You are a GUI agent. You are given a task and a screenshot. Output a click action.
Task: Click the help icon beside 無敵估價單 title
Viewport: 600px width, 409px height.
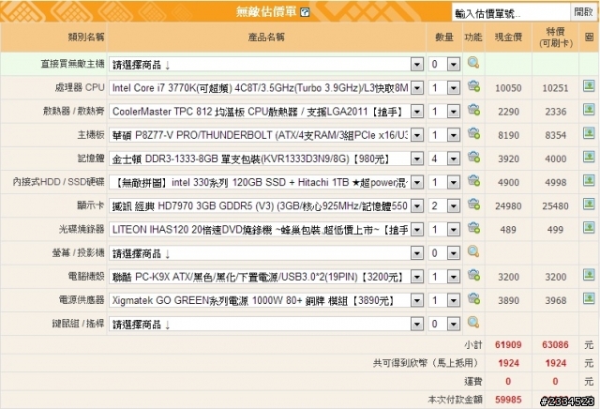[305, 12]
